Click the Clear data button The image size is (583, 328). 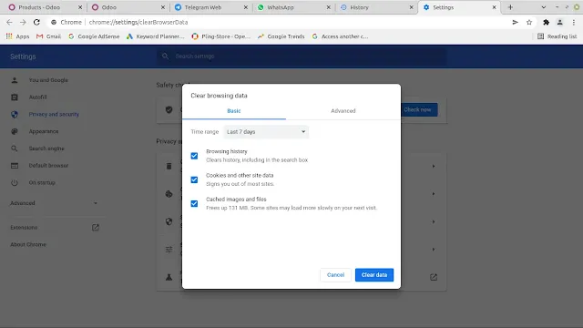point(374,275)
